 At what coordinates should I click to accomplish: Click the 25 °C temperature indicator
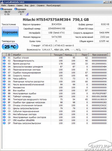10,47
